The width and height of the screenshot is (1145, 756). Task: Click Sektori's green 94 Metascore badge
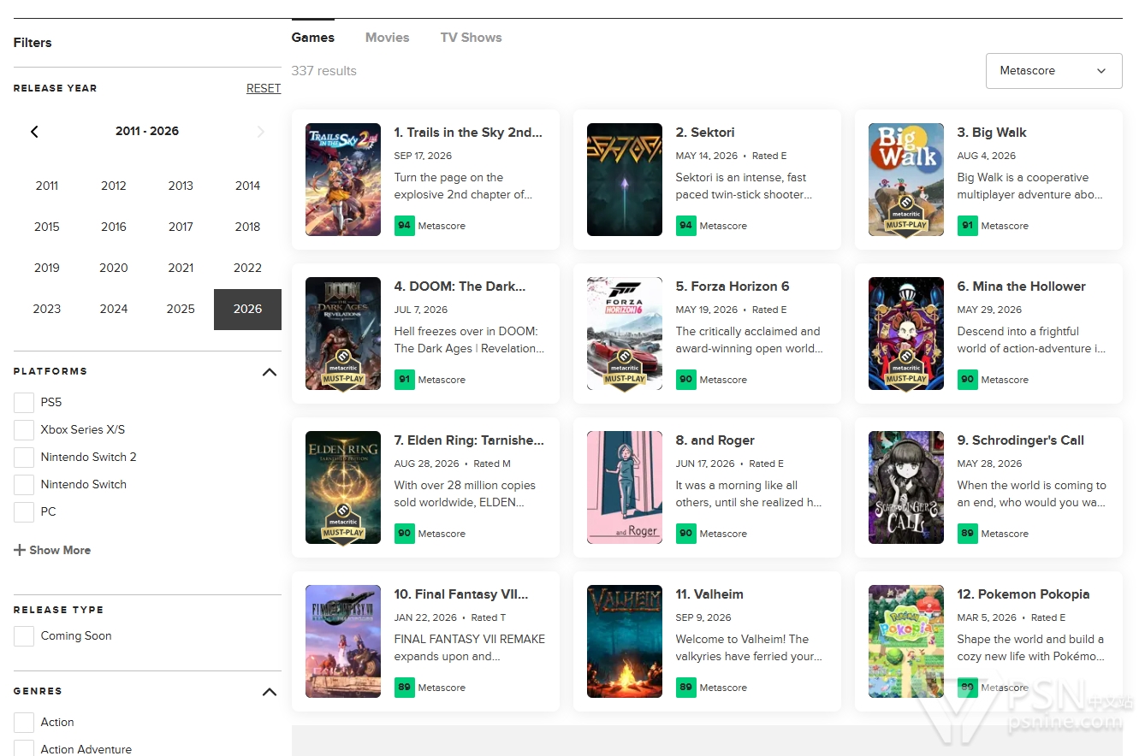pyautogui.click(x=685, y=226)
